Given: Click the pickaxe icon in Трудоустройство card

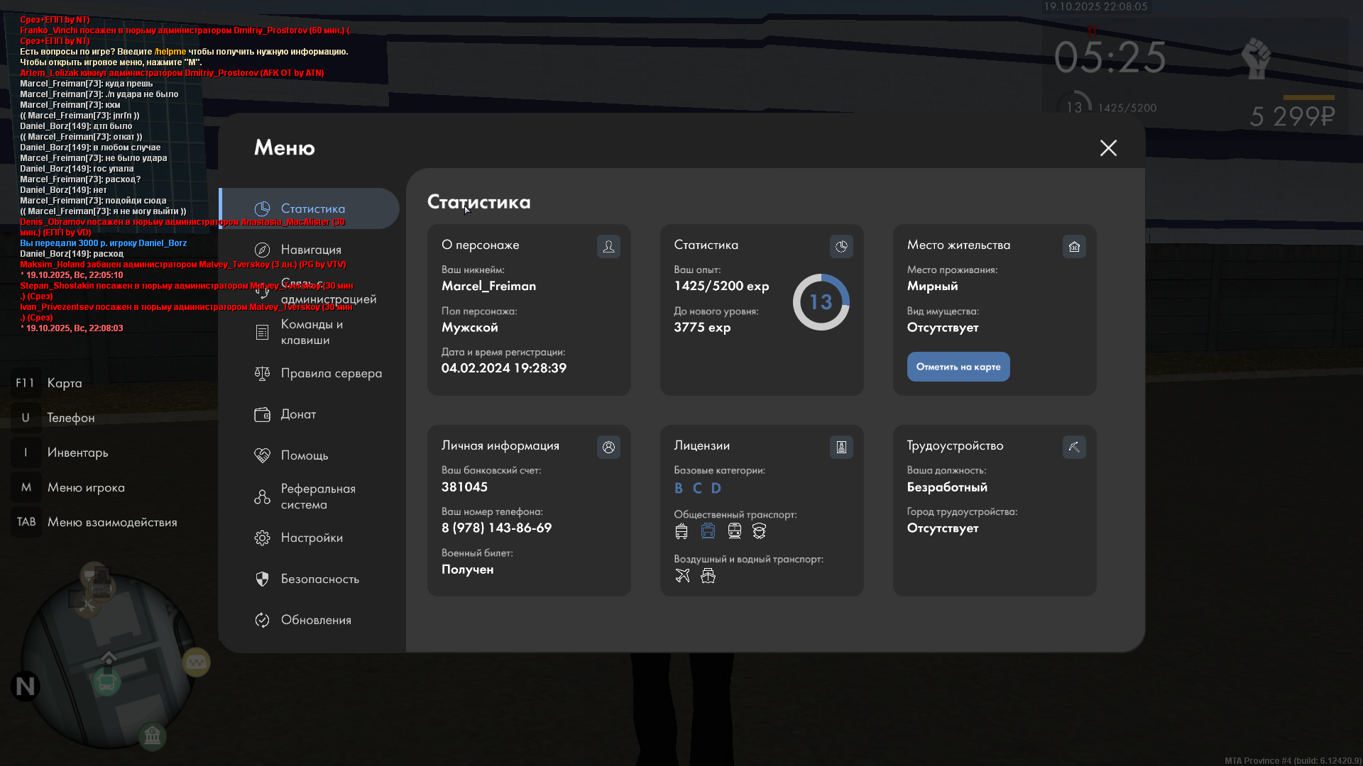Looking at the screenshot, I should (1074, 447).
